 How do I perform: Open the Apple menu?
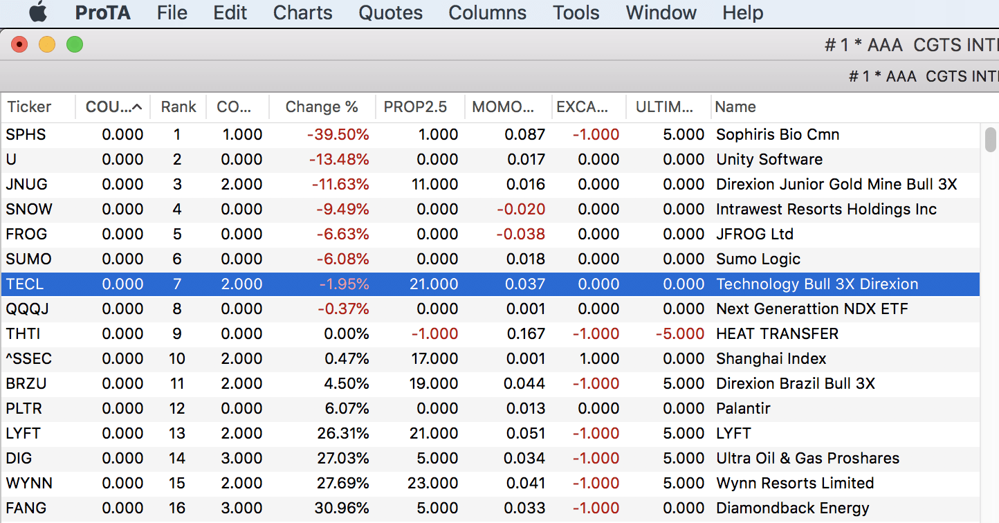(38, 12)
